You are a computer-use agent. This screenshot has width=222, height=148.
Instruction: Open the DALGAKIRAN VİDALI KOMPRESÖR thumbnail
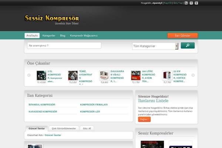[104, 75]
